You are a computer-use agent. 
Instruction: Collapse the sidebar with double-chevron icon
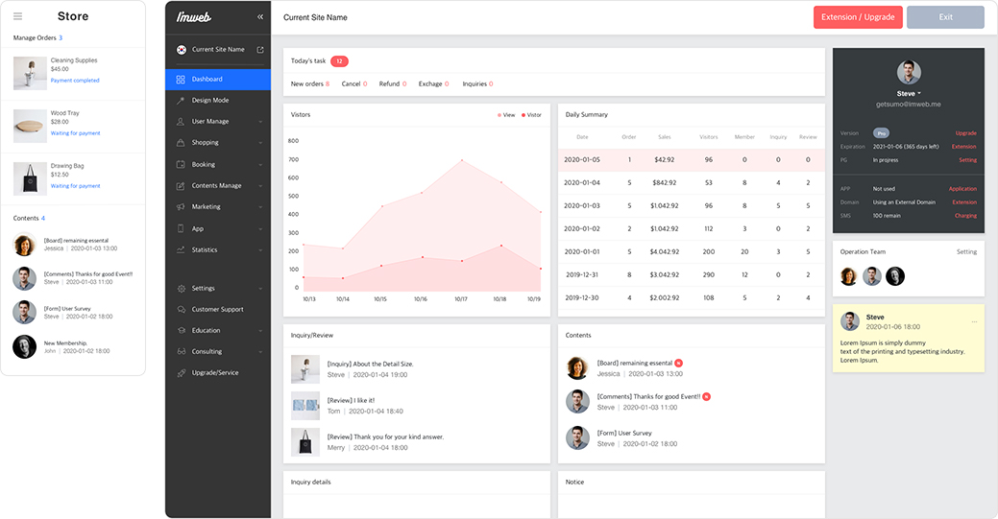[259, 17]
